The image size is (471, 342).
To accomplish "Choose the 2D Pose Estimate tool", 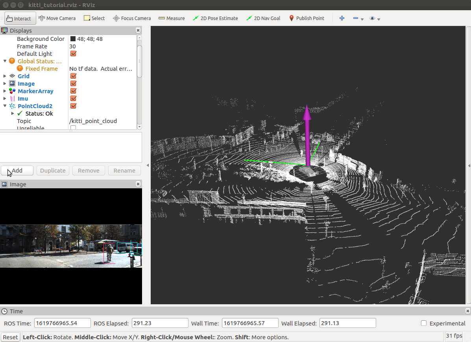I will (x=215, y=18).
